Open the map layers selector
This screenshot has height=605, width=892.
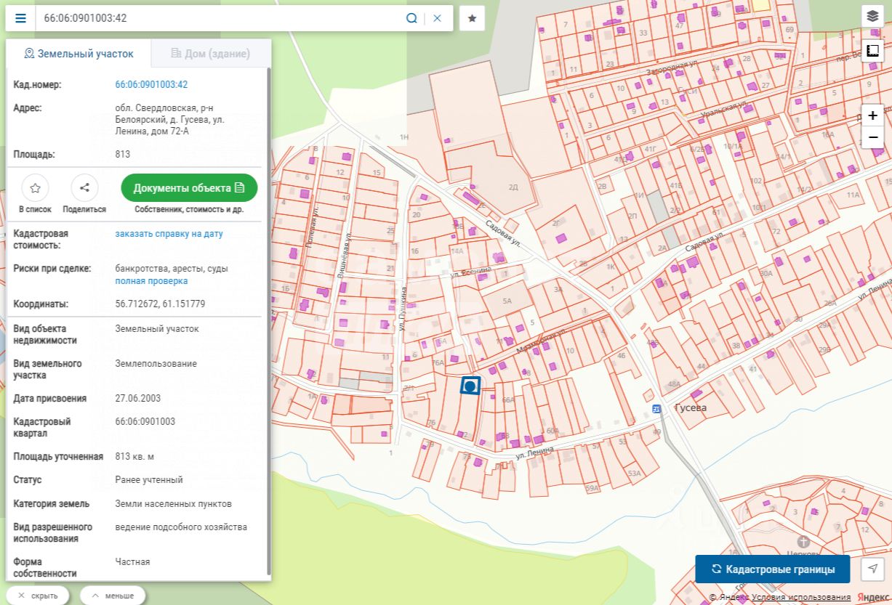click(x=872, y=16)
